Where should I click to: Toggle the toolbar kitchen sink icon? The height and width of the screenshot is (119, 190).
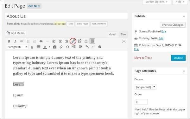point(92,41)
